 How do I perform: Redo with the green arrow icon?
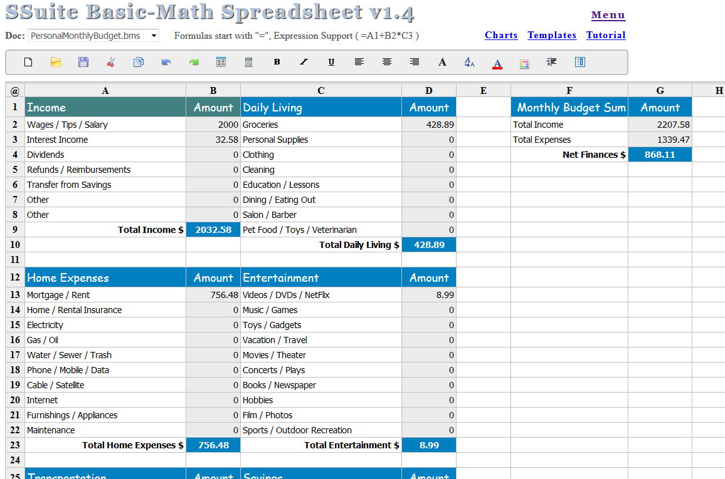[x=194, y=62]
